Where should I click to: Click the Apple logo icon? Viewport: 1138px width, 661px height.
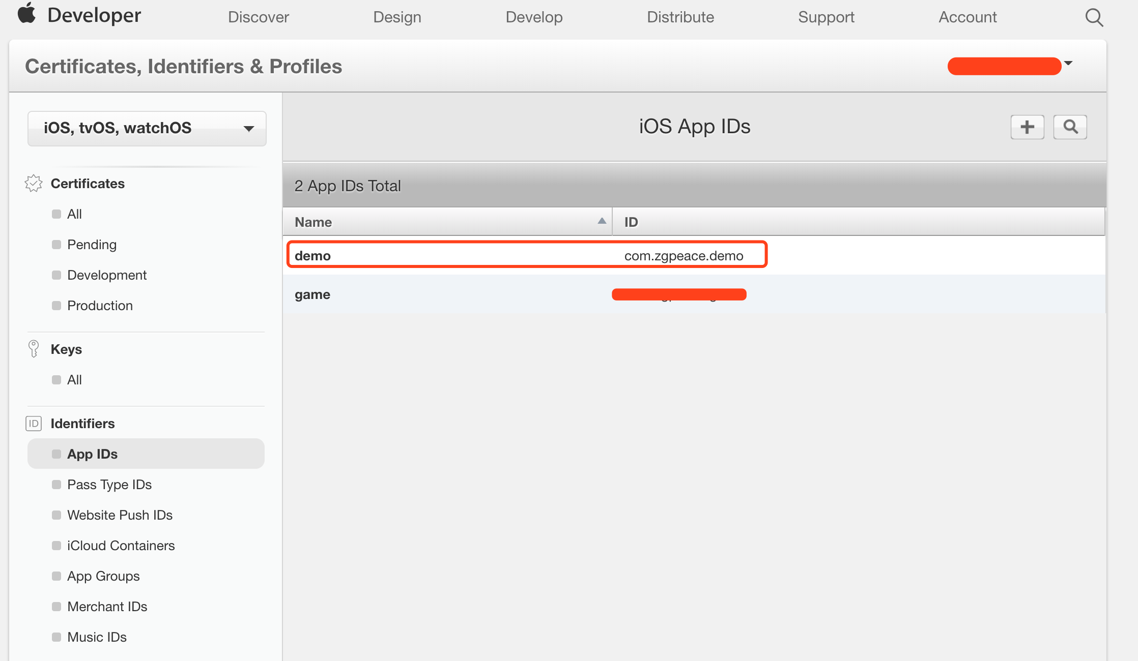click(26, 14)
